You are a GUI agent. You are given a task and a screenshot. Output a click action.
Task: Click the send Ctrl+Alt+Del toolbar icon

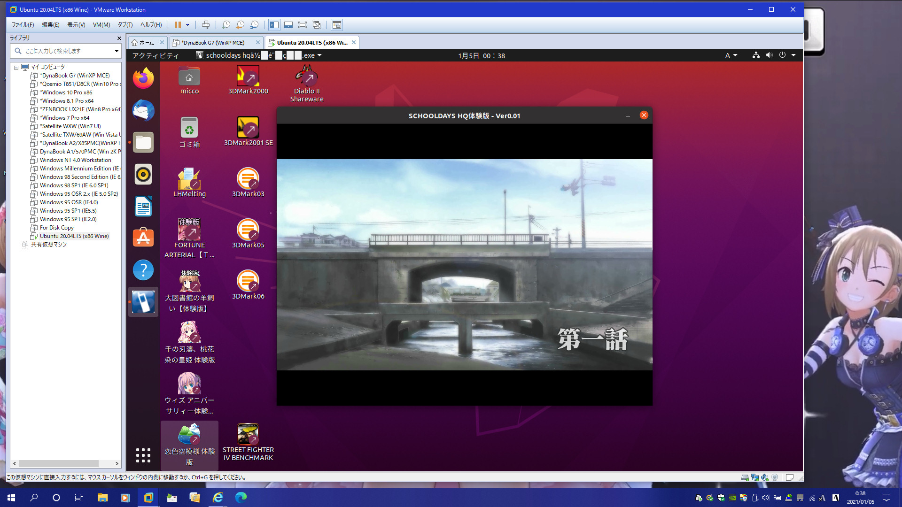coord(206,25)
